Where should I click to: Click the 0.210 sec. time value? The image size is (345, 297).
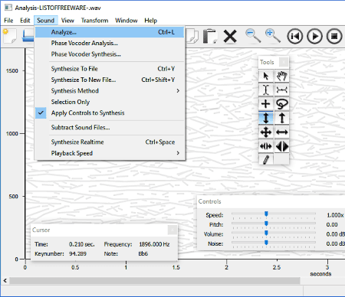tap(81, 244)
